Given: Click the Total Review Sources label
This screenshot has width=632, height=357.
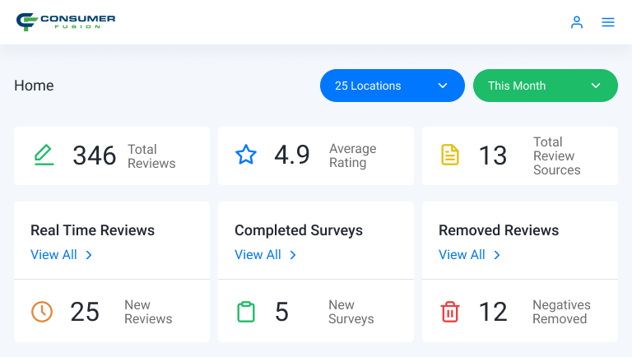Looking at the screenshot, I should (556, 155).
